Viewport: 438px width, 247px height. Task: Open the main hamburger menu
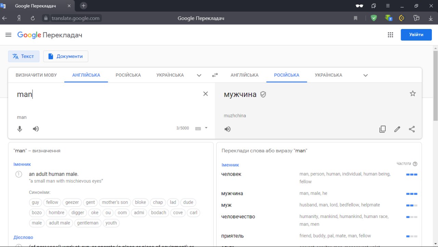[9, 35]
